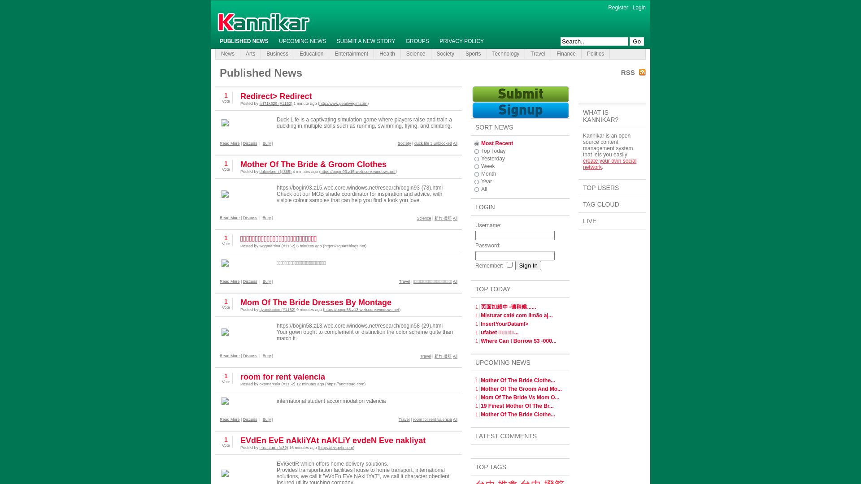The width and height of the screenshot is (861, 484).
Task: Click the SUBMIT A NEW STORY button
Action: (x=365, y=41)
